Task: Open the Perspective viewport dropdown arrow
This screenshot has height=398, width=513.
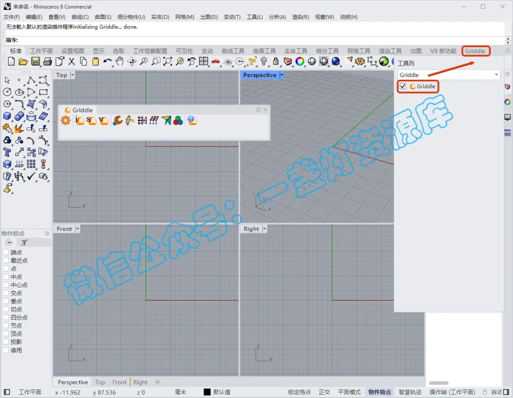Action: tap(282, 75)
